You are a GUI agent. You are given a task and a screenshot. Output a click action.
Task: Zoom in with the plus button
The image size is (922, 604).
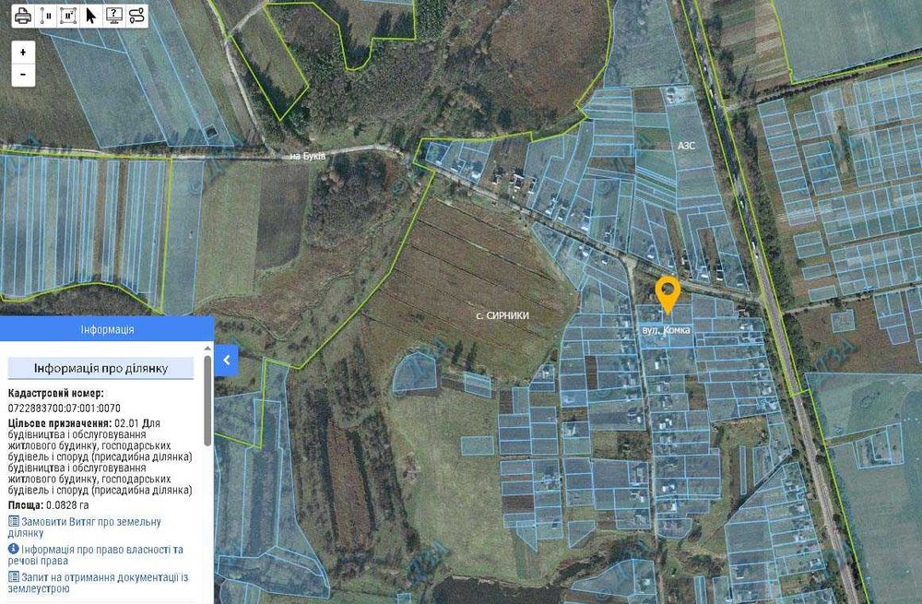coord(23,53)
